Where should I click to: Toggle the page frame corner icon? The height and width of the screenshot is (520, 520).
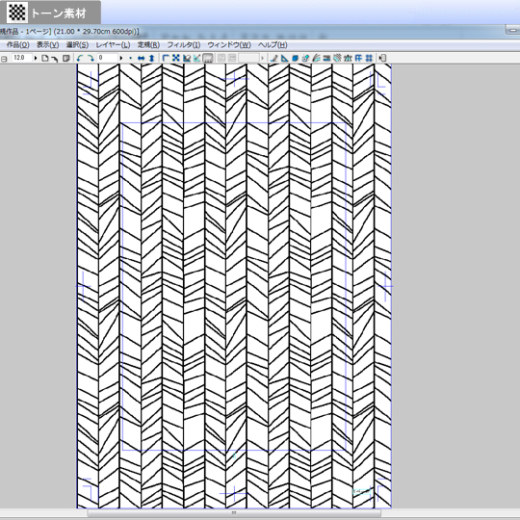click(166, 58)
